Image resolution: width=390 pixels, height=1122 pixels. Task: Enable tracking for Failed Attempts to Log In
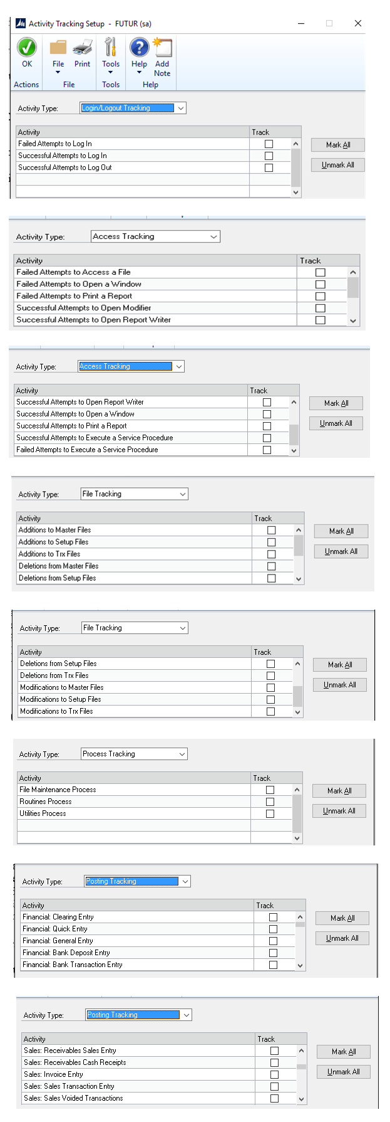coord(269,144)
